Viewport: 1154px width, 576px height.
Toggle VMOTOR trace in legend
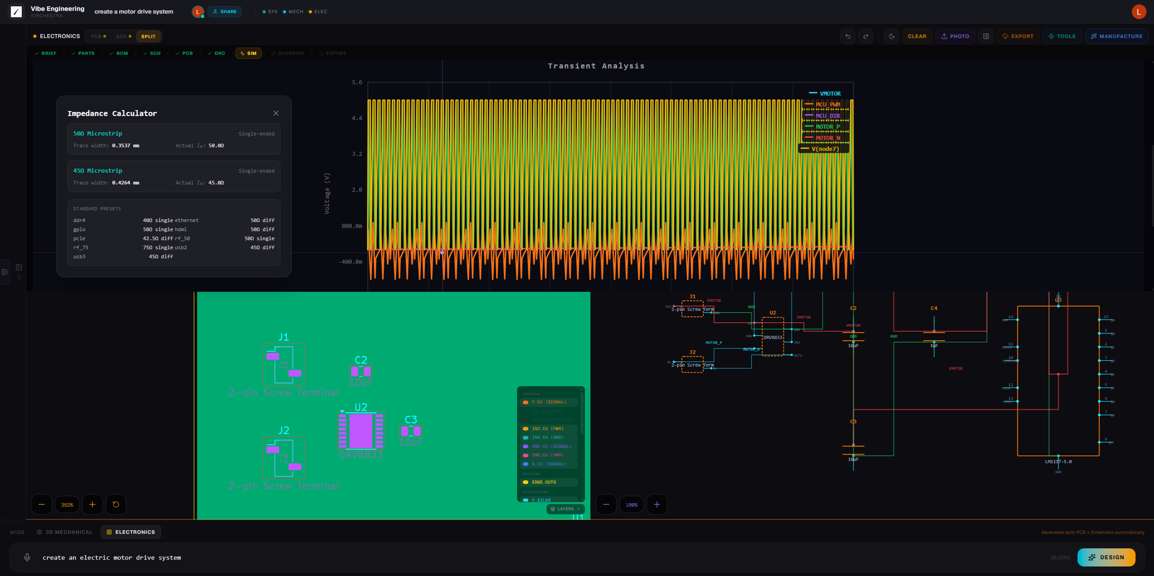[825, 94]
